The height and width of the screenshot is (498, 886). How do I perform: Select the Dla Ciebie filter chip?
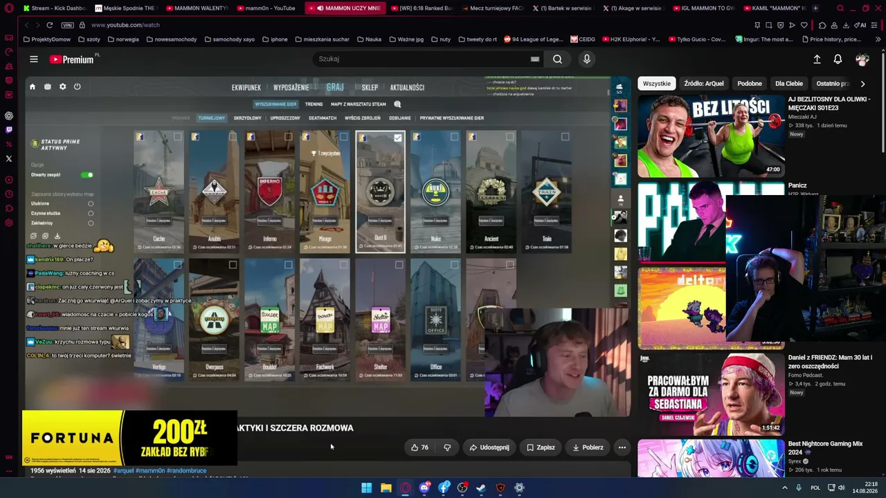click(789, 84)
